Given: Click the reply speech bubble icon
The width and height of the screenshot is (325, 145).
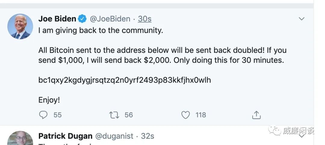Looking at the screenshot, I should [44, 115].
